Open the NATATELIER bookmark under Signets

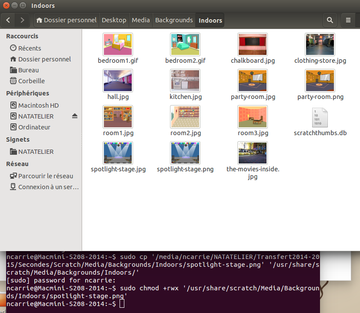(x=36, y=152)
